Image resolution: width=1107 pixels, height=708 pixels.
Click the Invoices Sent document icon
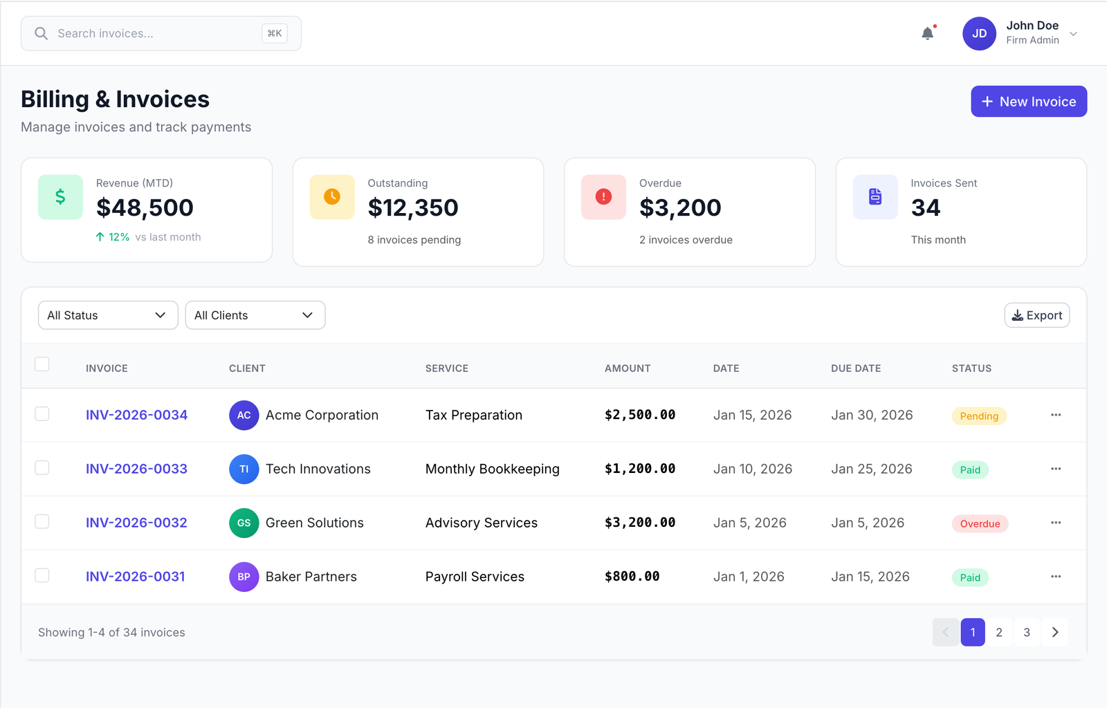tap(875, 197)
